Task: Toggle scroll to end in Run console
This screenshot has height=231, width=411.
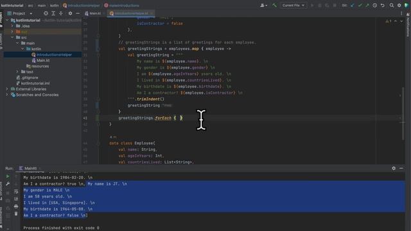Action: 16,199
